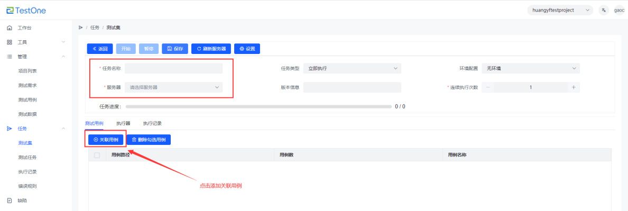Click the breadcrumb arrow icon
Viewport: 628px width, 211px height.
81,27
